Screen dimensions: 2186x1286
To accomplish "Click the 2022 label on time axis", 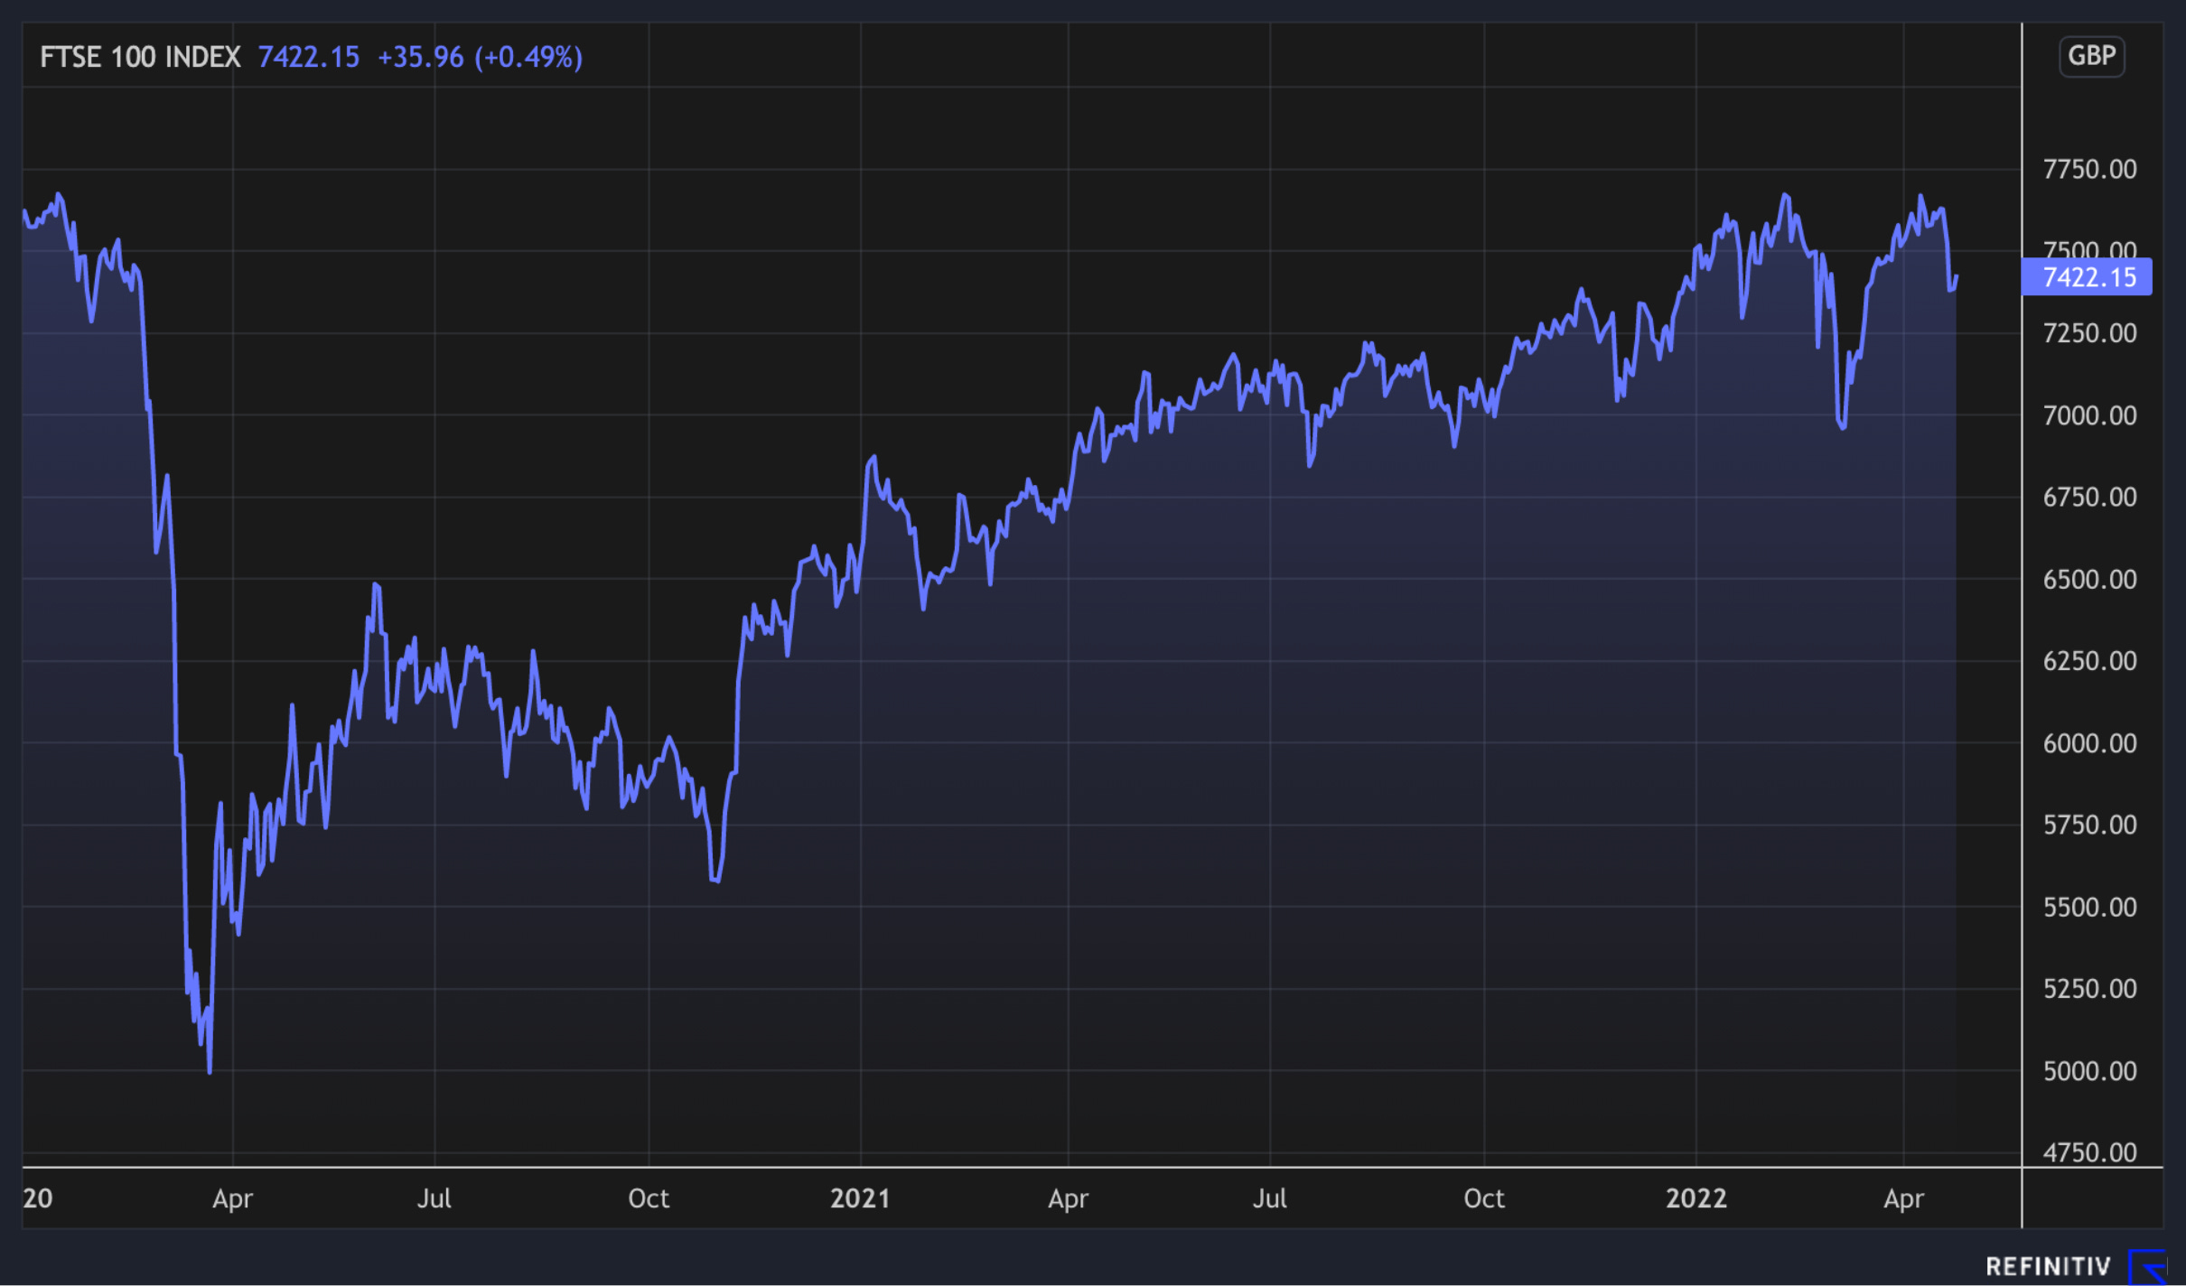I will pyautogui.click(x=1696, y=1198).
